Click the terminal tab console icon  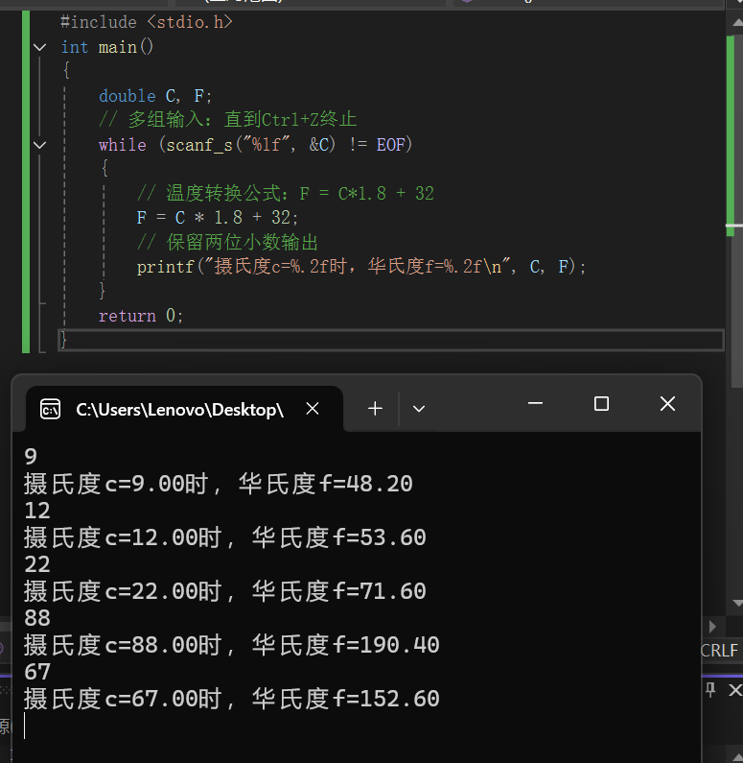pyautogui.click(x=51, y=409)
